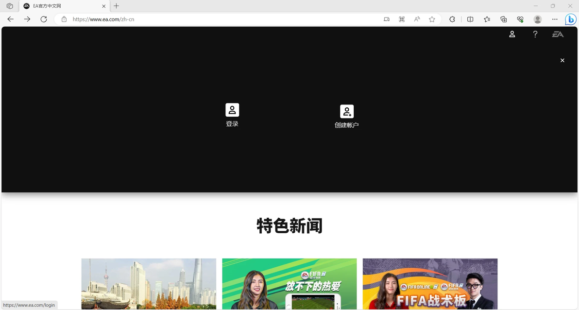This screenshot has width=579, height=310.
Task: Add this page to favorites star
Action: pyautogui.click(x=432, y=19)
